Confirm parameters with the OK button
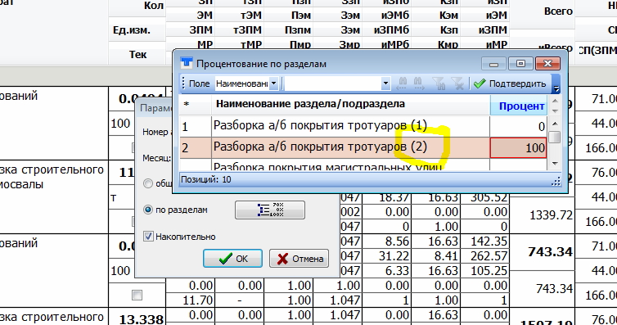 tap(232, 259)
